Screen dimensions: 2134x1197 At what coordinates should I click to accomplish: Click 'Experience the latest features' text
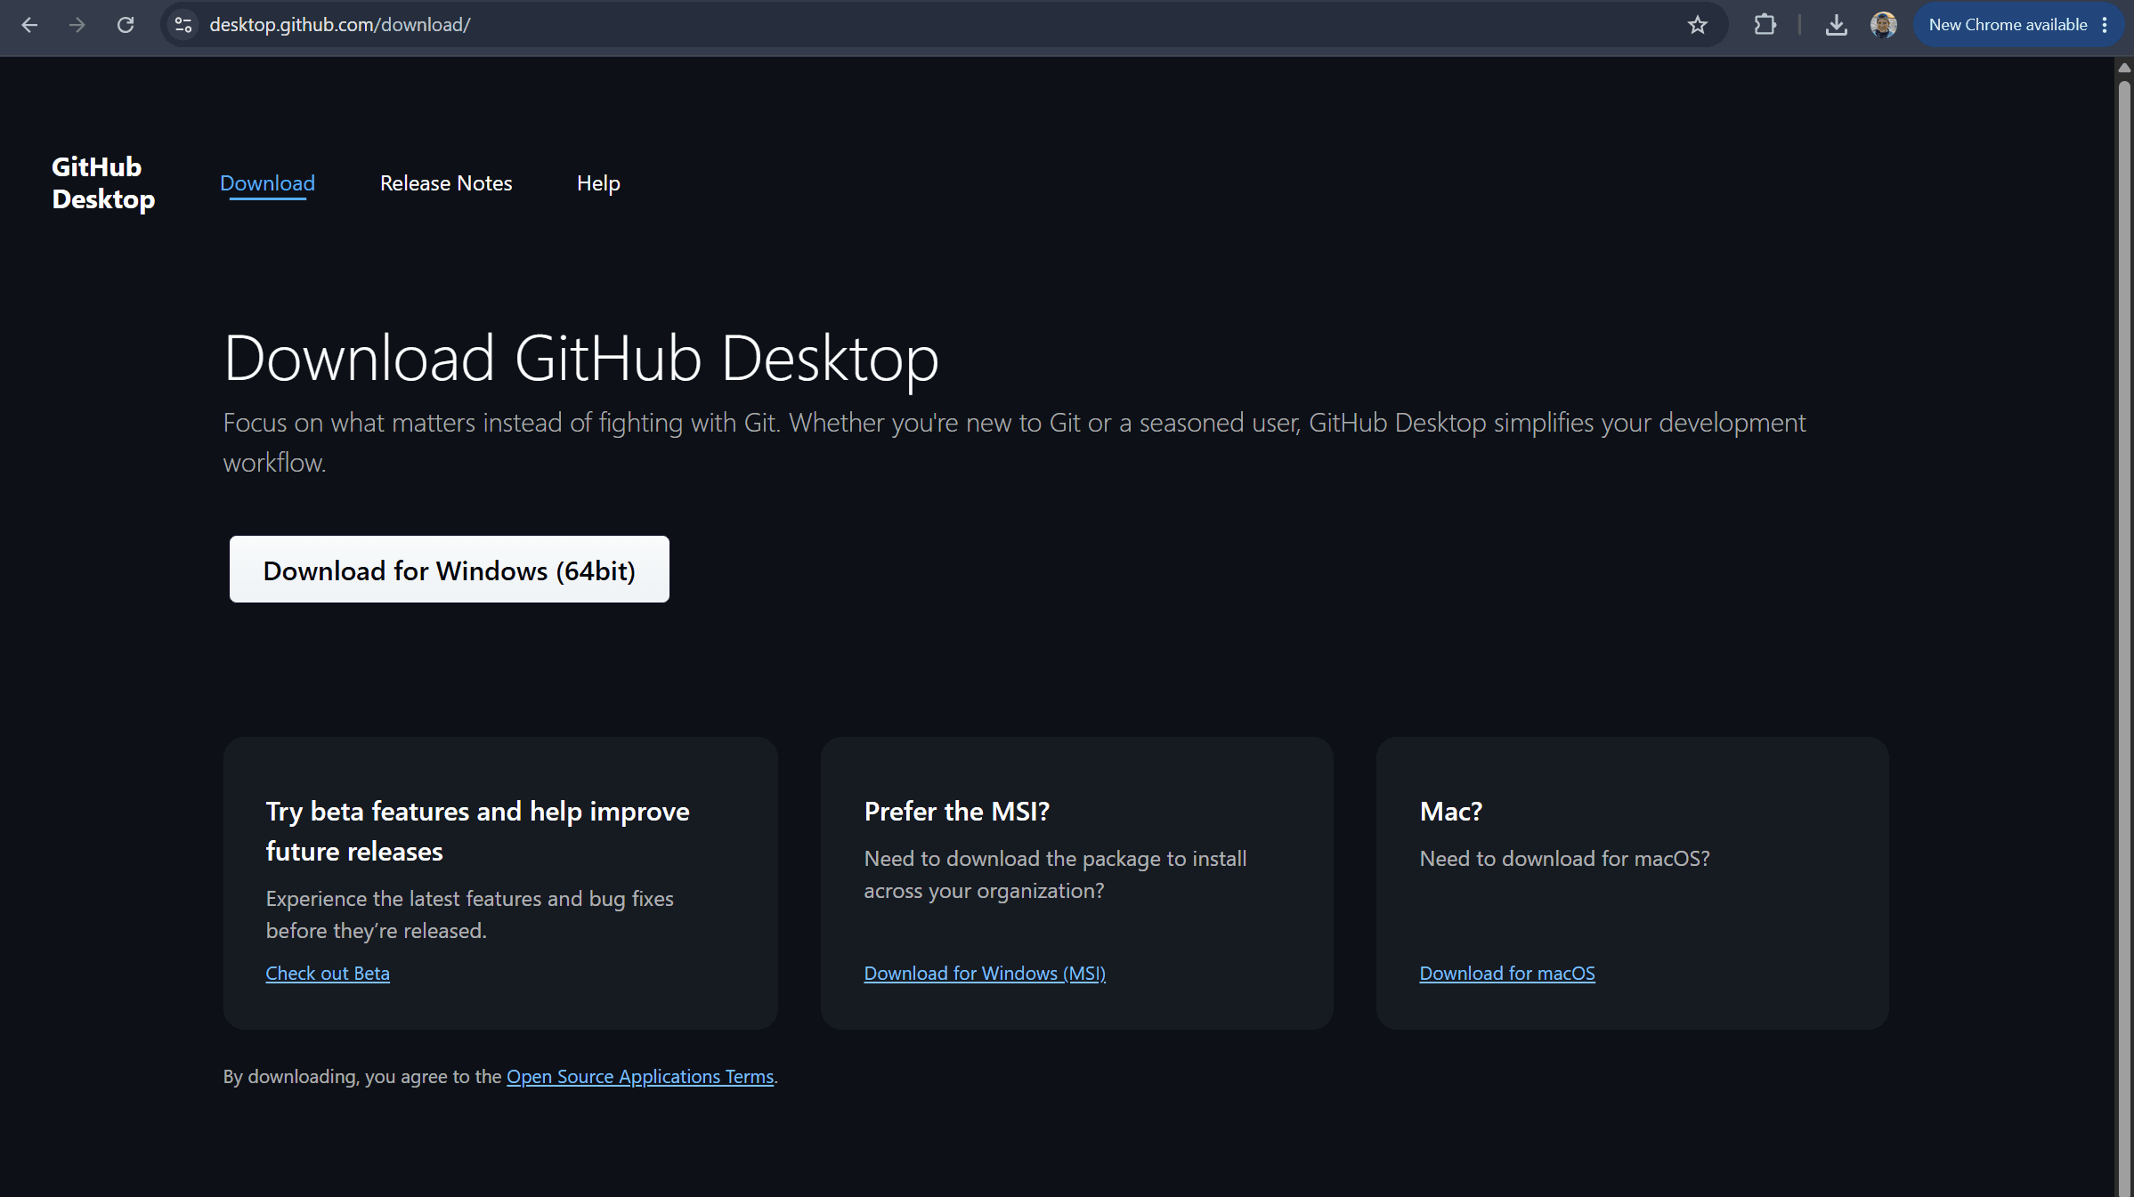(x=469, y=914)
